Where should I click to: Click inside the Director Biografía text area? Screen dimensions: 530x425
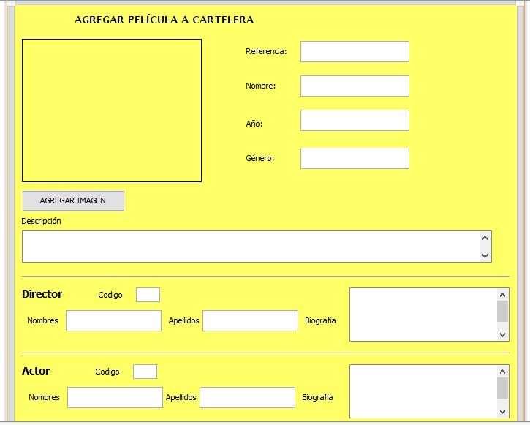(x=423, y=315)
